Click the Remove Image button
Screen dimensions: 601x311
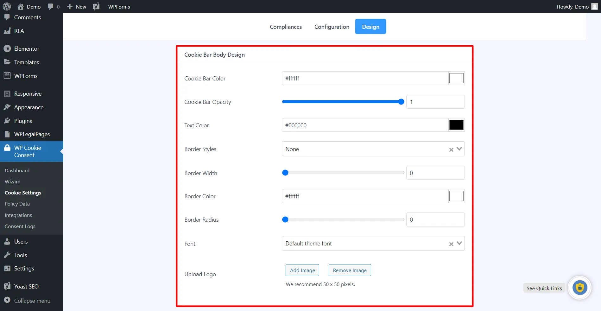[350, 270]
